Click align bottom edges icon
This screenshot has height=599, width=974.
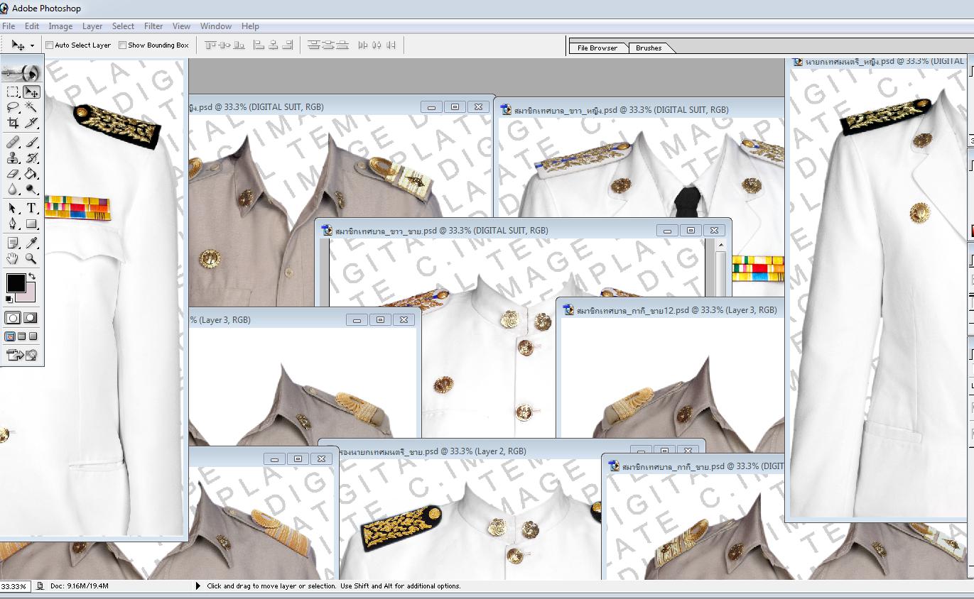239,45
